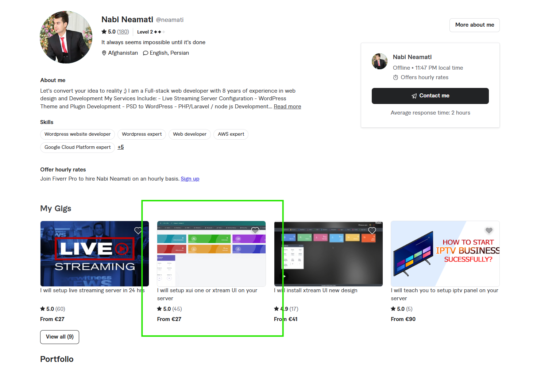Viewport: 556px width, 367px height.
Task: Click the 5.0 (5) rating on iptv gig
Action: point(402,309)
